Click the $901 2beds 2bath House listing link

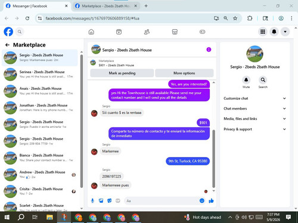point(116,65)
